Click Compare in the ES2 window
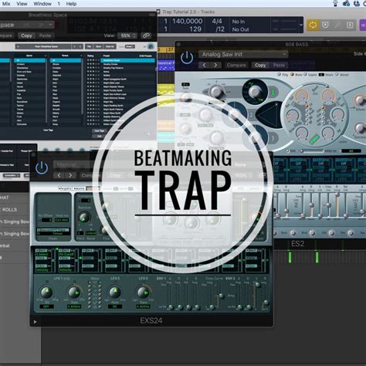The height and width of the screenshot is (366, 366). (236, 65)
